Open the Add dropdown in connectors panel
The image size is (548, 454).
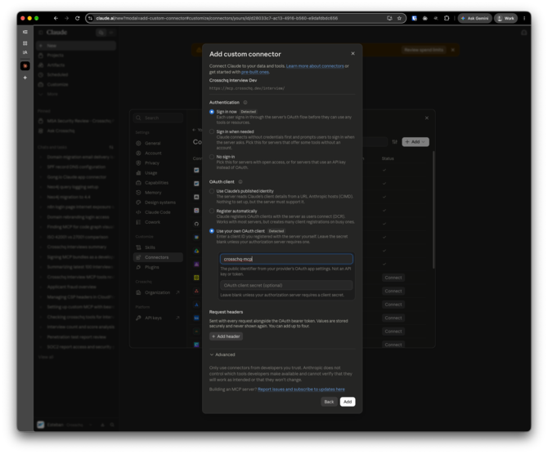pyautogui.click(x=415, y=142)
